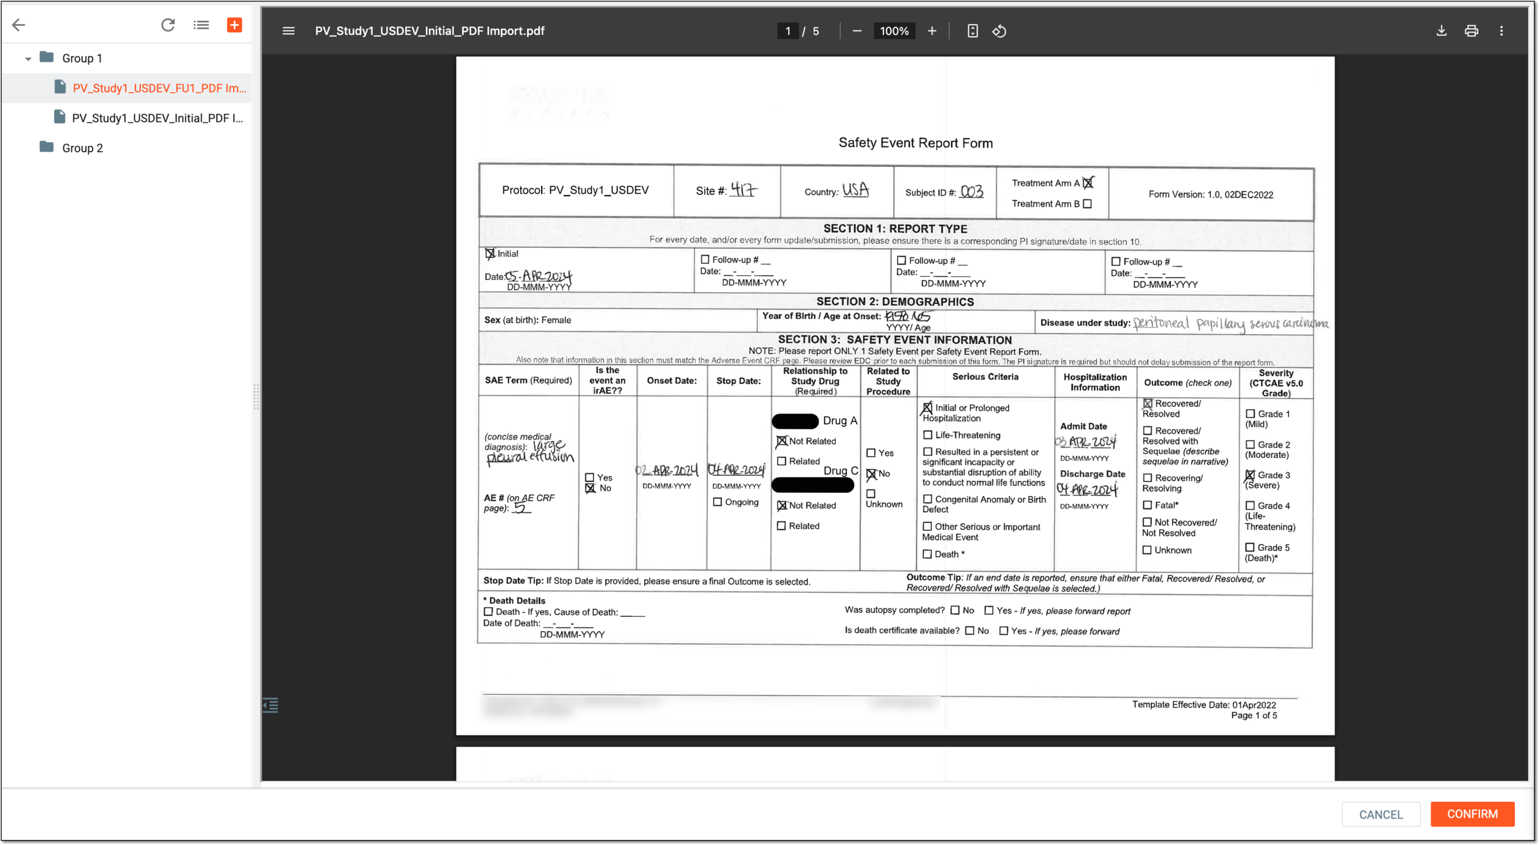Check the Related checkbox under Drug A
This screenshot has width=1539, height=845.
click(x=781, y=461)
